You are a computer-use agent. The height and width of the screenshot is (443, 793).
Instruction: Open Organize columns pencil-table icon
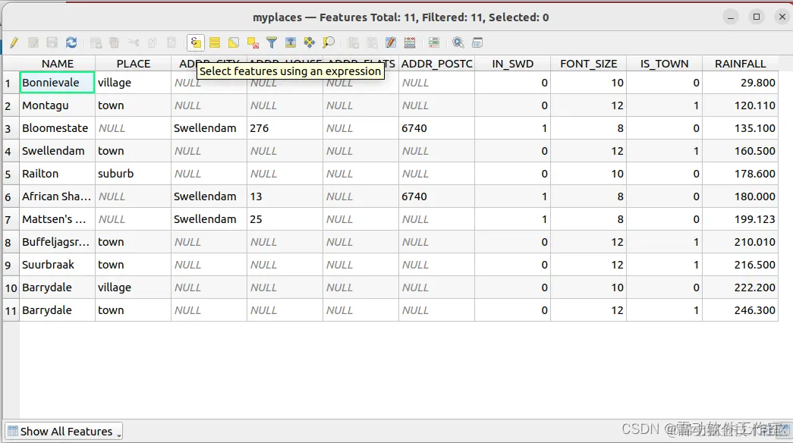pyautogui.click(x=391, y=43)
